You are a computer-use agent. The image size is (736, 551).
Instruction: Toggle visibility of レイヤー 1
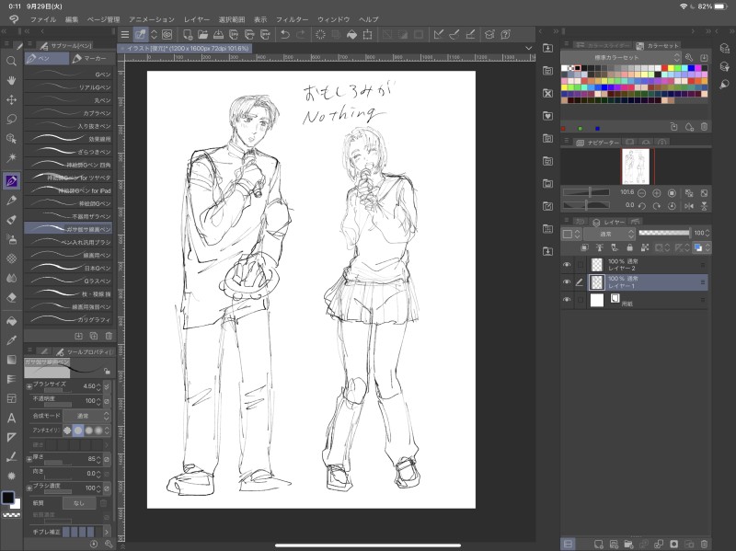567,282
